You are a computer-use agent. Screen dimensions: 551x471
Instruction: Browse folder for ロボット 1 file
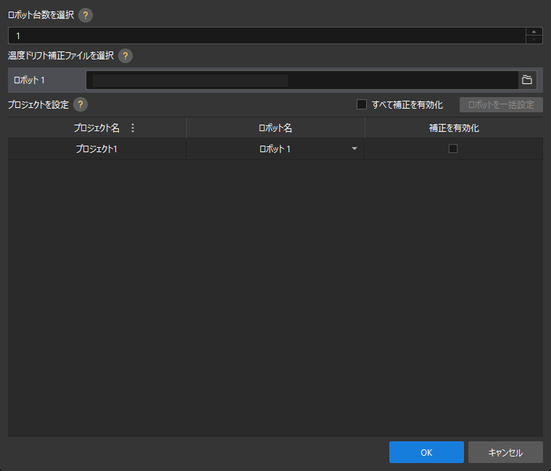pyautogui.click(x=527, y=80)
